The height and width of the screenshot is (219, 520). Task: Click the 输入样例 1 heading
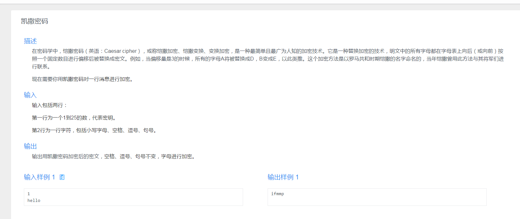pos(39,177)
